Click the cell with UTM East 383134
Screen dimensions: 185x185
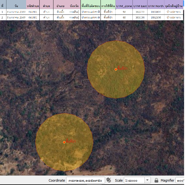coord(140,18)
